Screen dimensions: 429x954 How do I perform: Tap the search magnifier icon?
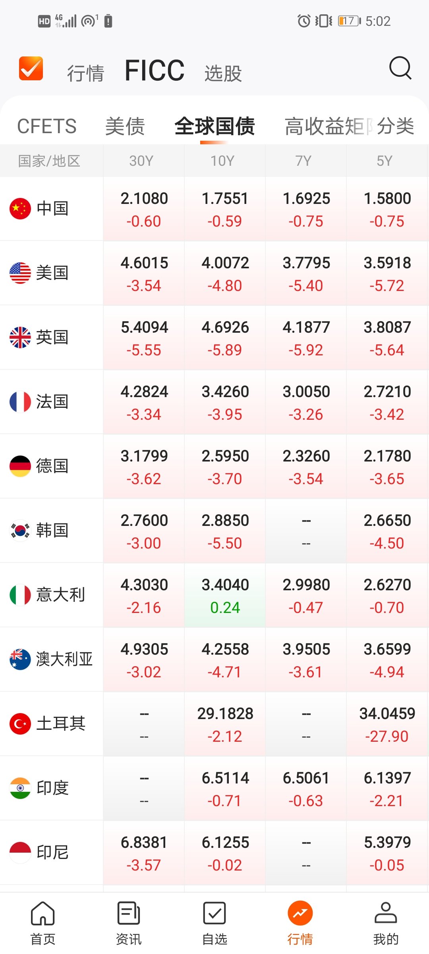[x=400, y=68]
